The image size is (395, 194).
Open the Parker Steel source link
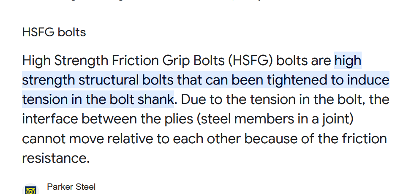click(71, 187)
